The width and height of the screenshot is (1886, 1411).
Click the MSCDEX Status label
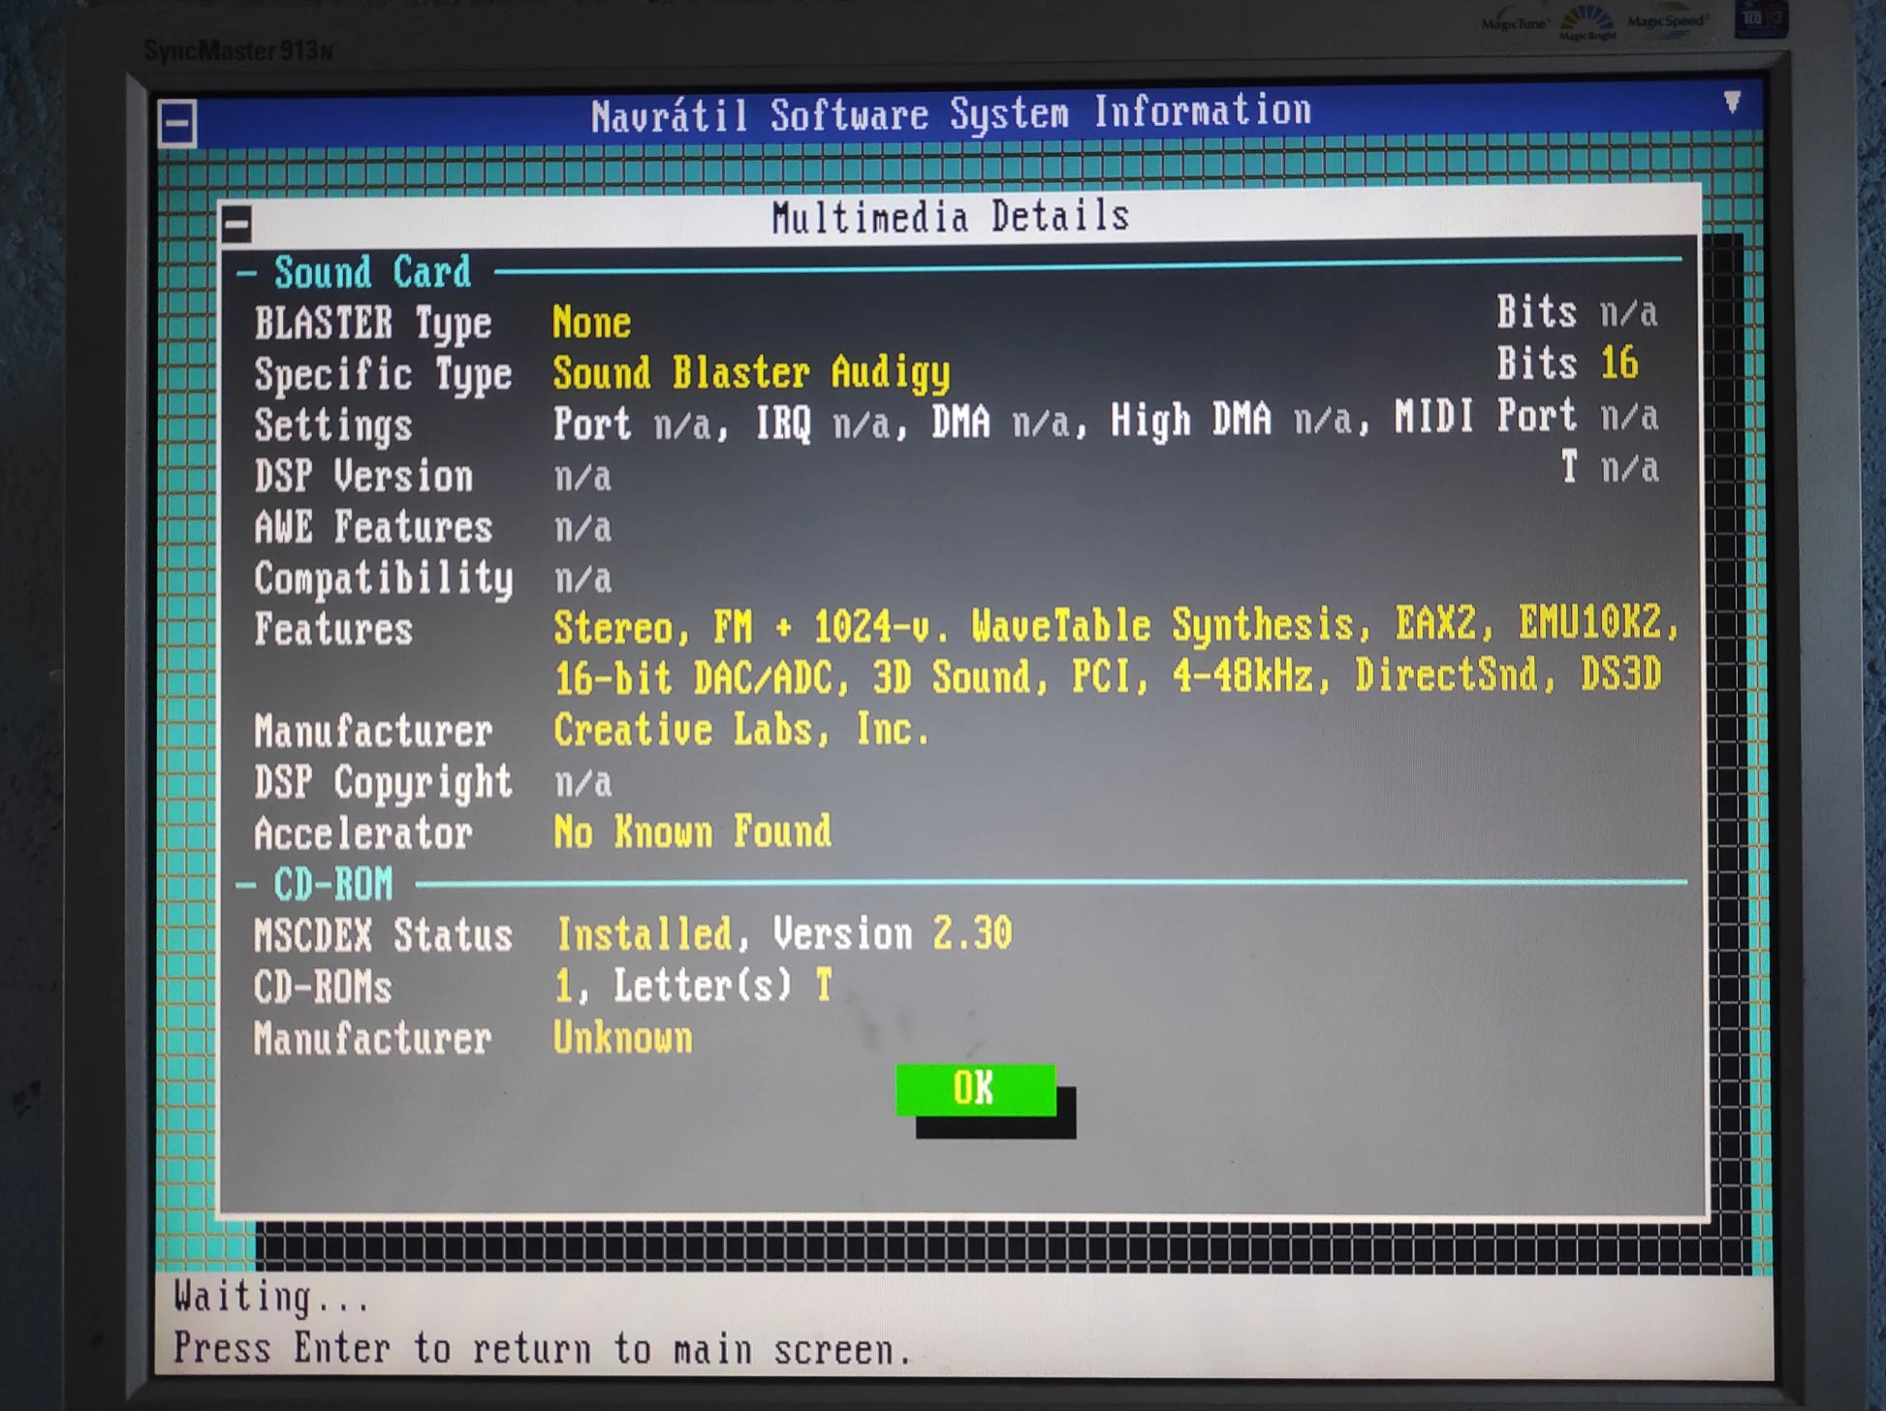pyautogui.click(x=383, y=935)
